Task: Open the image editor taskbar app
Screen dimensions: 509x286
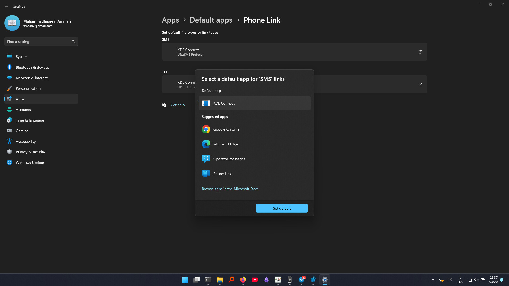Action: coord(278,280)
